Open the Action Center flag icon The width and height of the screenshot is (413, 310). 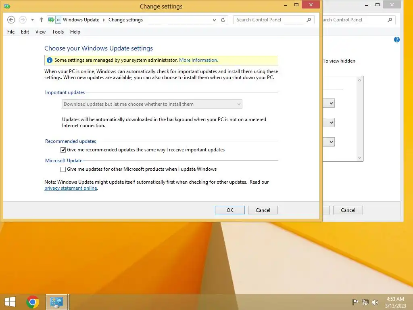(x=355, y=302)
